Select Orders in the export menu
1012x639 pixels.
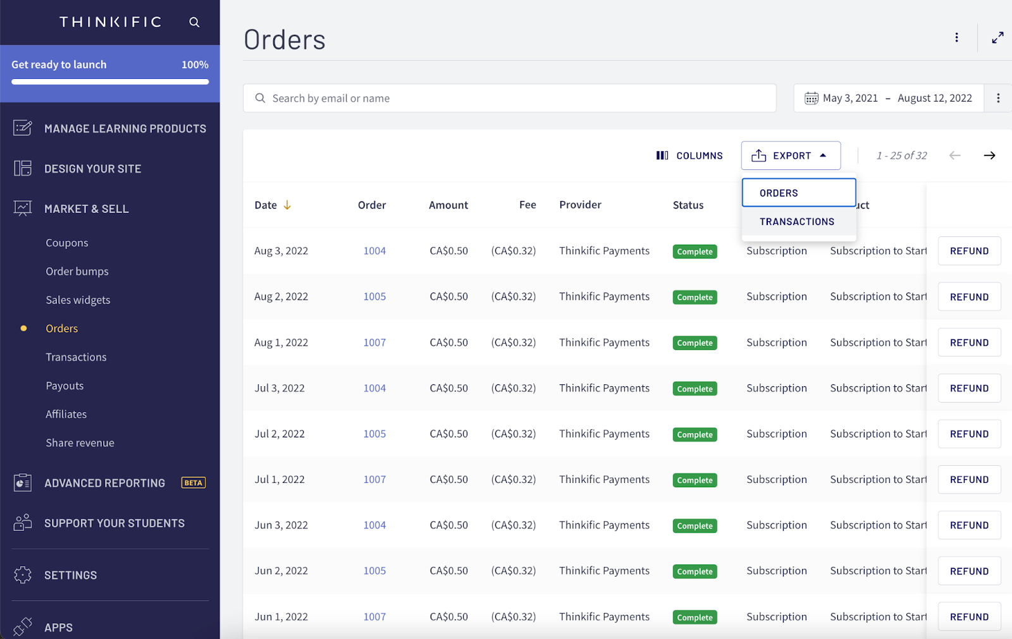coord(799,193)
